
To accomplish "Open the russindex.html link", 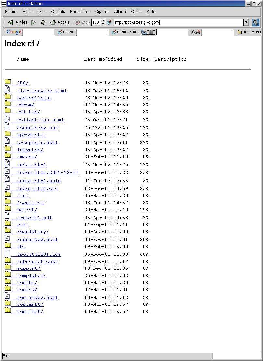I will [x=38, y=240].
